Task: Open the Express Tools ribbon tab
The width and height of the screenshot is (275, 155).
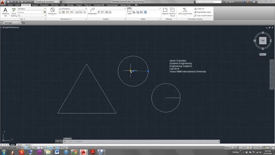Action: [125, 5]
